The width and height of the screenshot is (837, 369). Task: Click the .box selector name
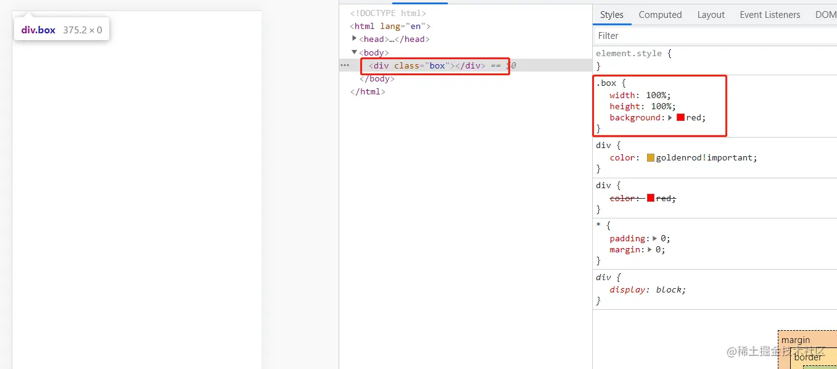point(605,83)
